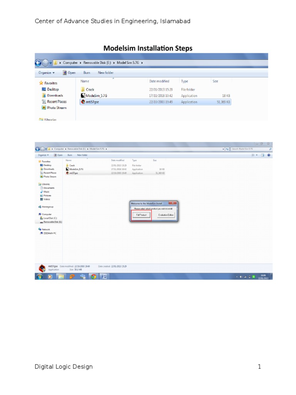Click 51,369 KB size cell in top Explorer window
Screen dimensions: 296x395
(x=223, y=102)
